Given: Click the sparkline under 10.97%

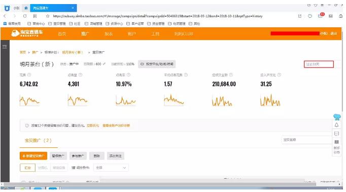Looking at the screenshot, I should pos(126,101).
